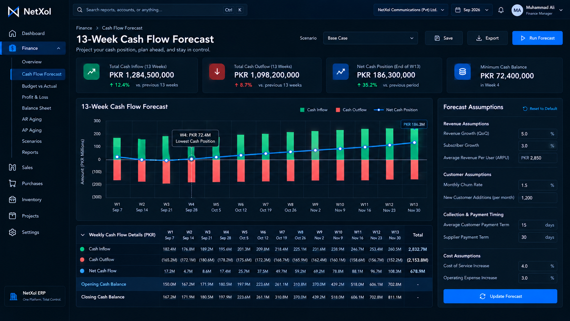
Task: Click the Reset to Default icon
Action: pyautogui.click(x=525, y=109)
